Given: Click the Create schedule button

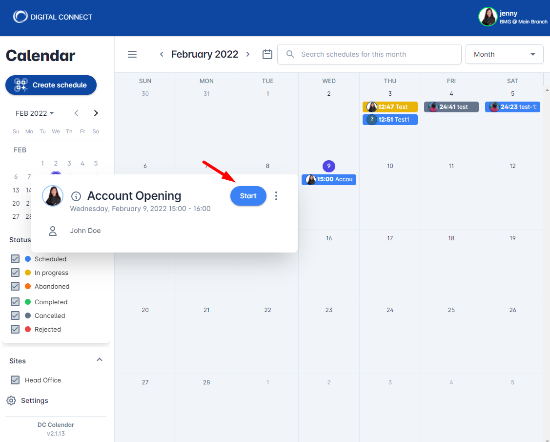Looking at the screenshot, I should 51,85.
